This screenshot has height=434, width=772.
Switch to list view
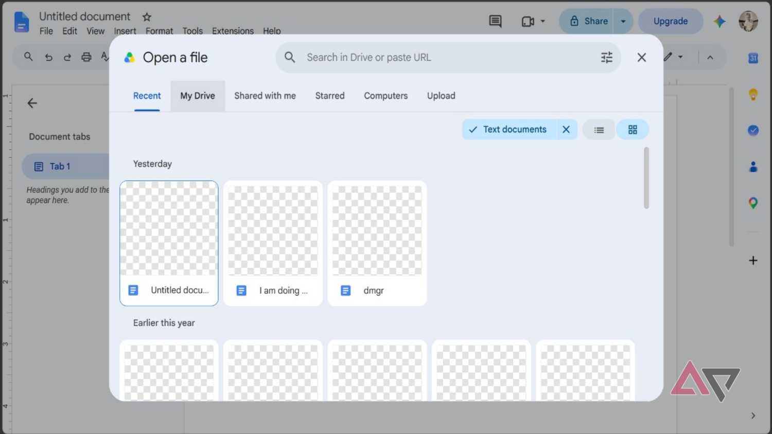coord(599,130)
